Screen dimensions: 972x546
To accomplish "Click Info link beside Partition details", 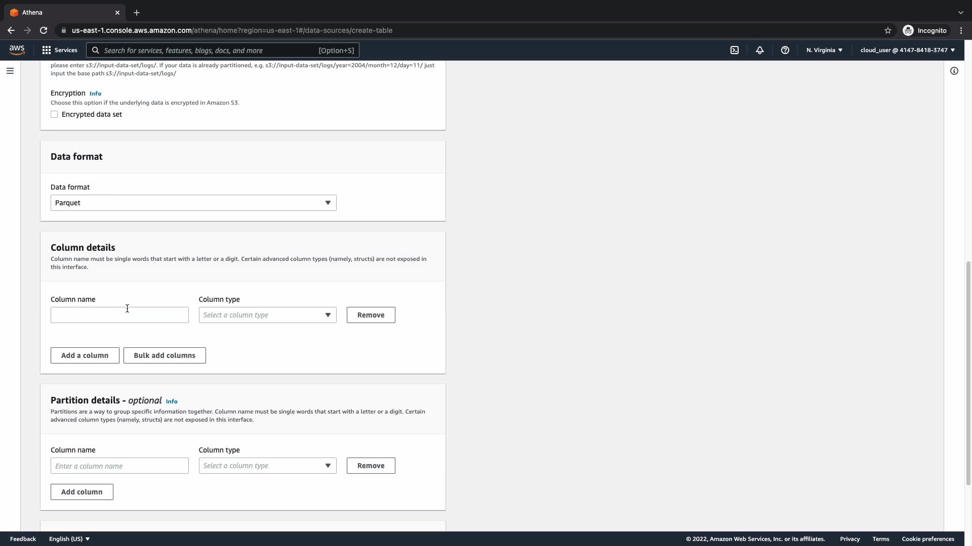I will click(172, 401).
